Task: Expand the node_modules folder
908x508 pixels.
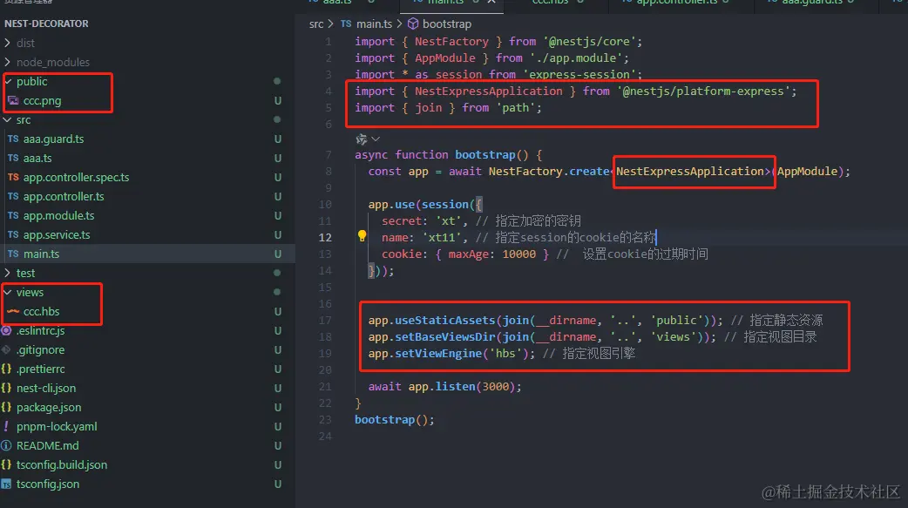Action: pos(7,62)
